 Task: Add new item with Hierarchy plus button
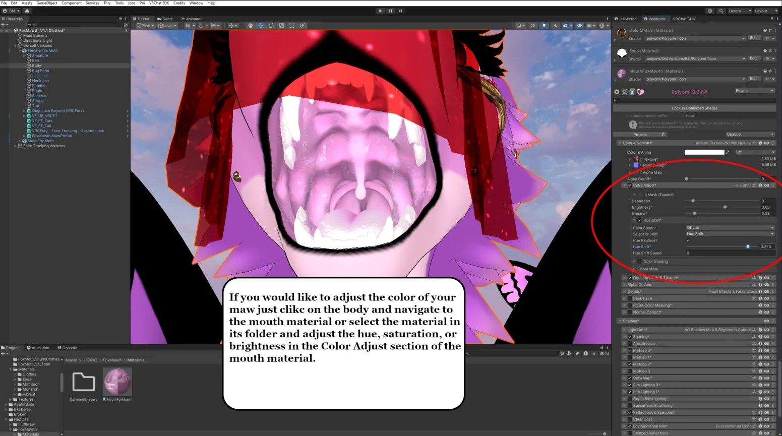[4, 24]
